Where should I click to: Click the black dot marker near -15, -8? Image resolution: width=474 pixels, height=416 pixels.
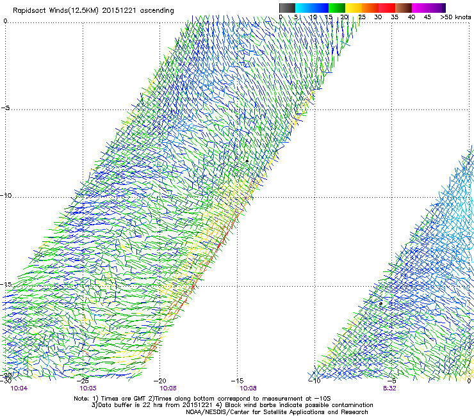(x=247, y=161)
